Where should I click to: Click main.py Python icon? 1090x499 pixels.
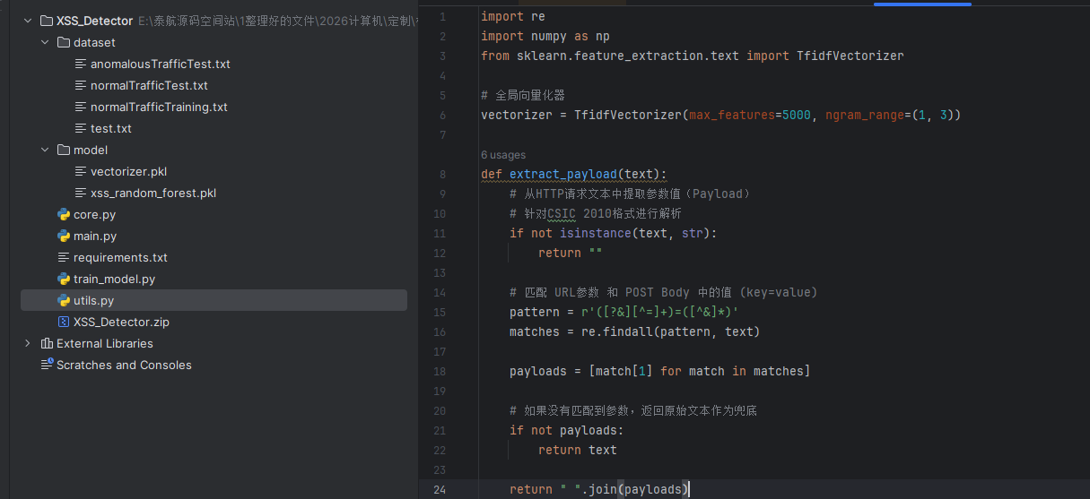coord(64,236)
